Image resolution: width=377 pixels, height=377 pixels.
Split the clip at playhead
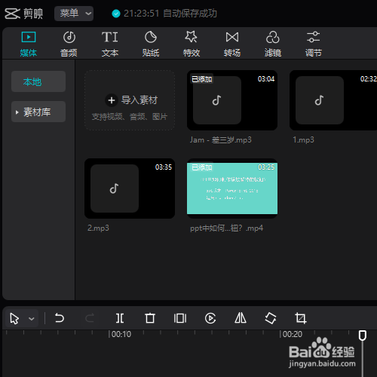coord(120,318)
